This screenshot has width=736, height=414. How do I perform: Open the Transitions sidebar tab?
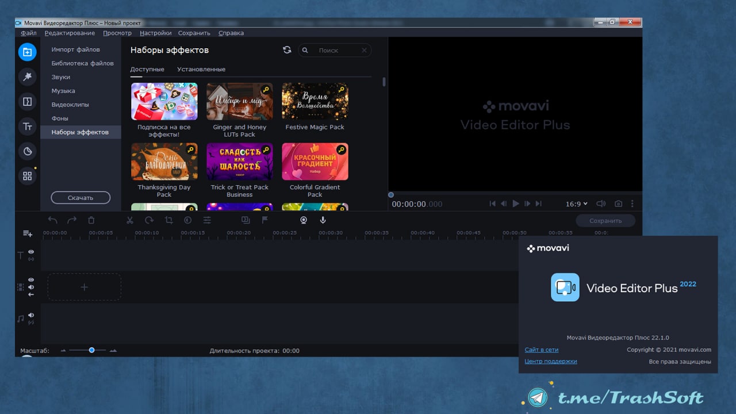coord(27,102)
